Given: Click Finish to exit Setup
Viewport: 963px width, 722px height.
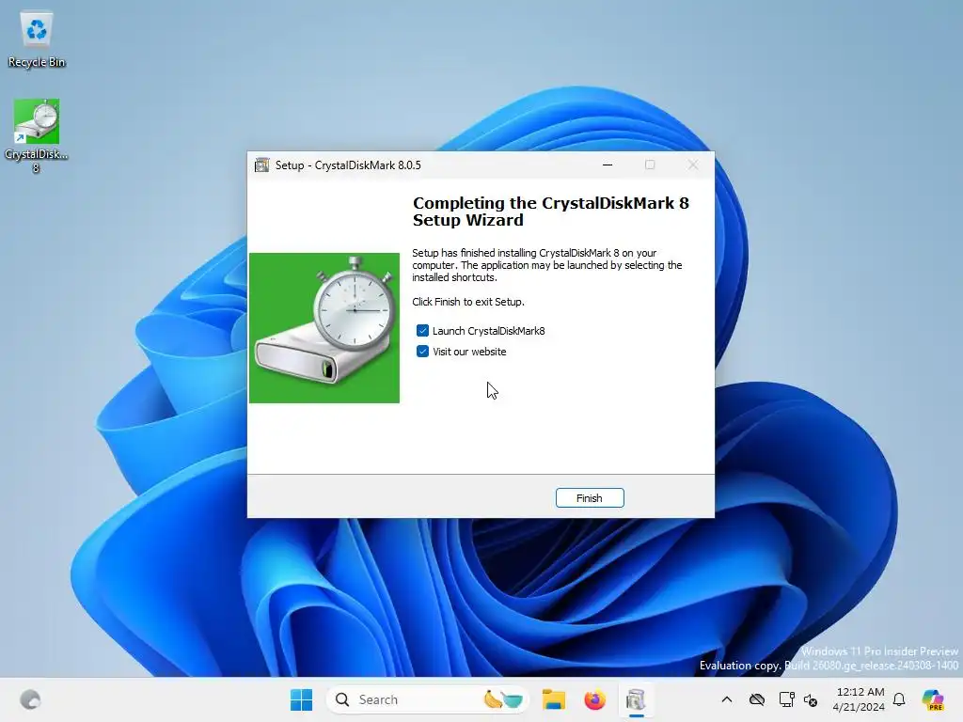Looking at the screenshot, I should [590, 498].
